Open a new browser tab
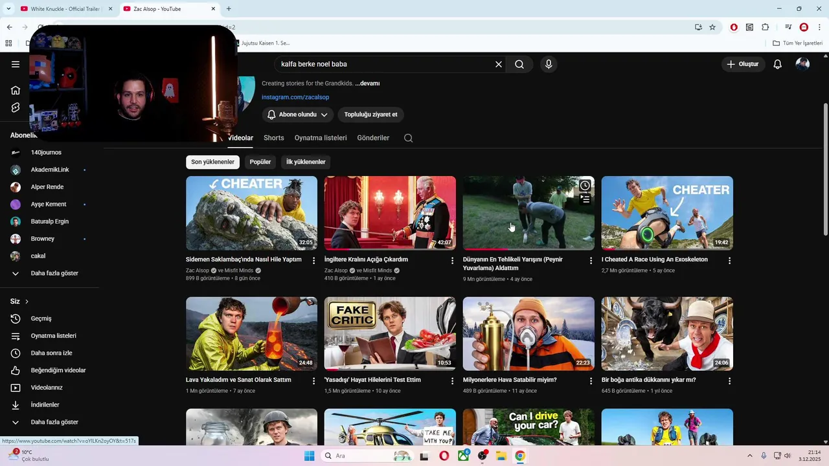This screenshot has height=466, width=829. [229, 9]
